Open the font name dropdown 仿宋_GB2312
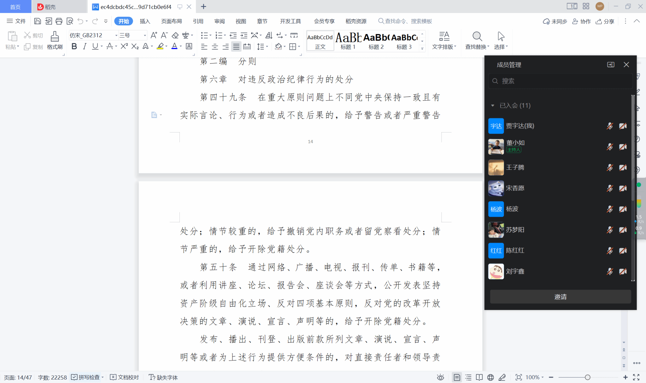The image size is (646, 383). pos(116,35)
